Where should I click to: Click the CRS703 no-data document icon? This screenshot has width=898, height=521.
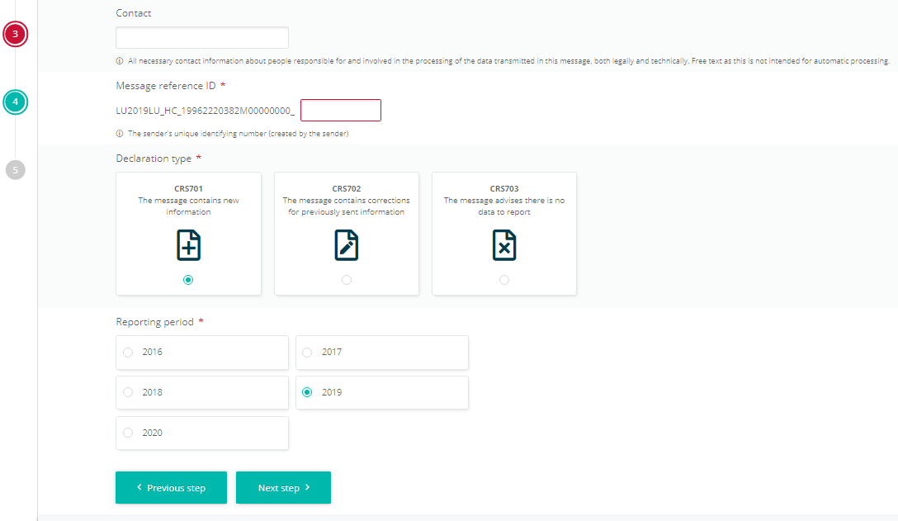(504, 245)
